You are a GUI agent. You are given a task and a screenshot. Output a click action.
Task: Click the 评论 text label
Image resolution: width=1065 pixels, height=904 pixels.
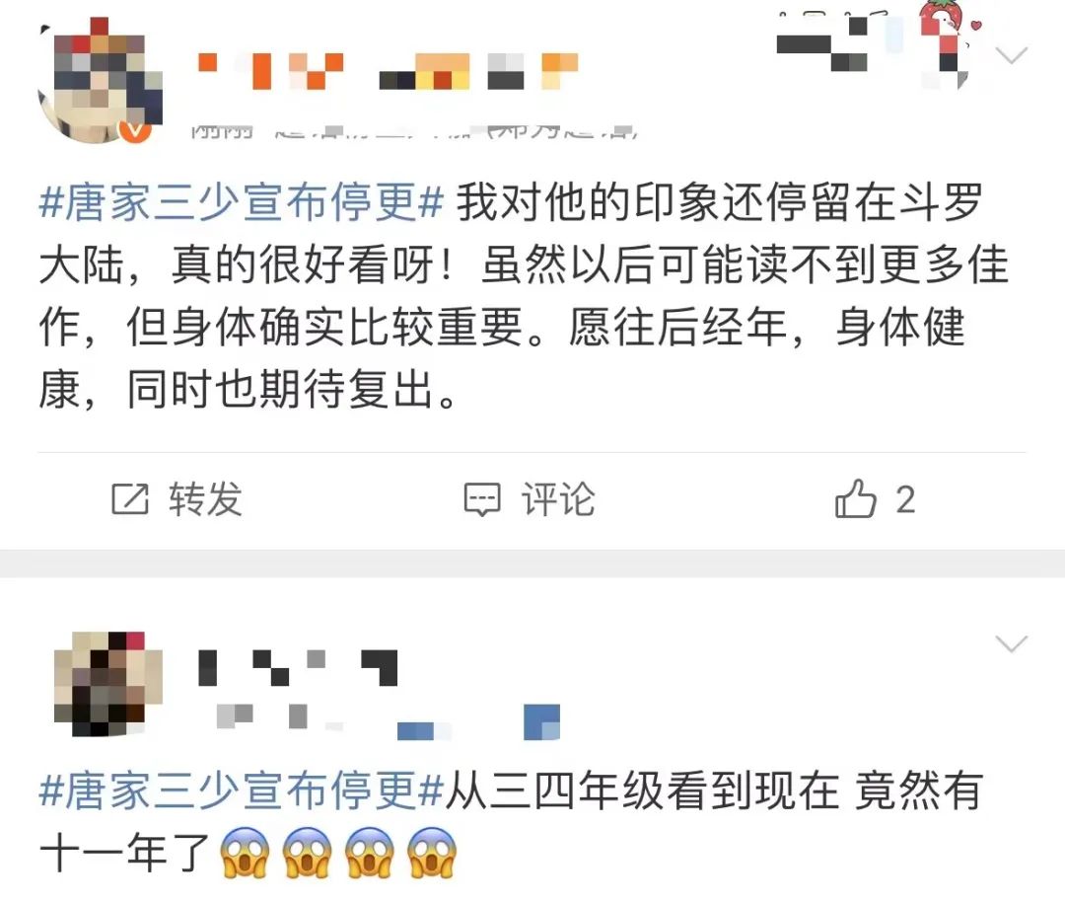point(558,499)
